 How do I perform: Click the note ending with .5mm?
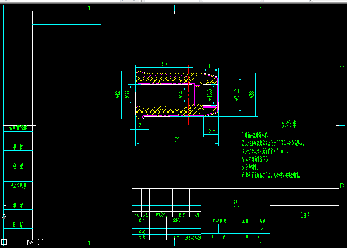click(265, 151)
